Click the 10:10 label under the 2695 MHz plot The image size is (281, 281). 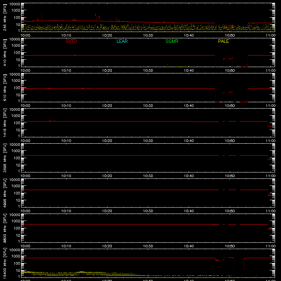pos(66,176)
